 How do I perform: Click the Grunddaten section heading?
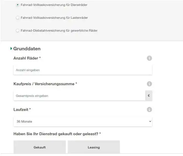point(27,49)
